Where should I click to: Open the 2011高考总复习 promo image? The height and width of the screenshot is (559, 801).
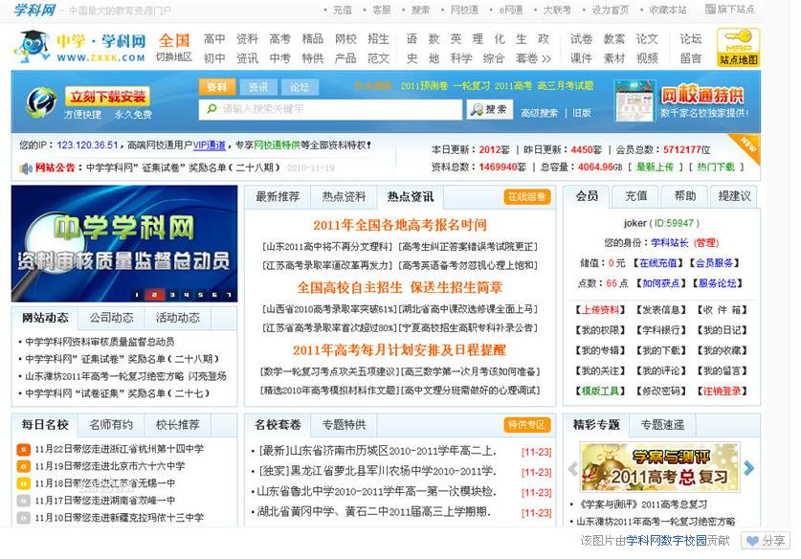[x=660, y=467]
